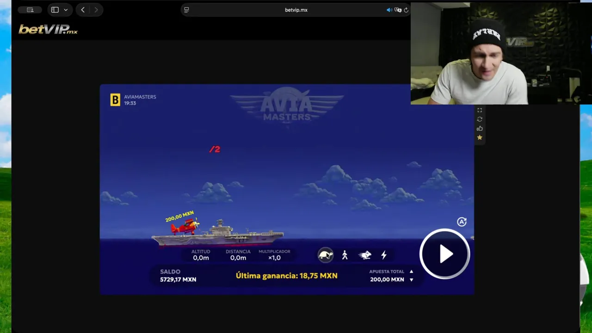Select the walking speed mode
The image size is (592, 333).
pos(345,255)
